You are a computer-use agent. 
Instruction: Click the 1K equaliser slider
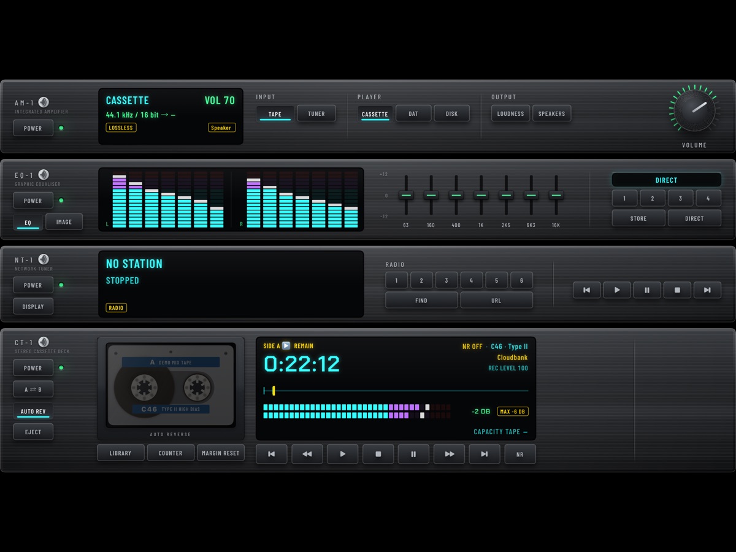[481, 195]
